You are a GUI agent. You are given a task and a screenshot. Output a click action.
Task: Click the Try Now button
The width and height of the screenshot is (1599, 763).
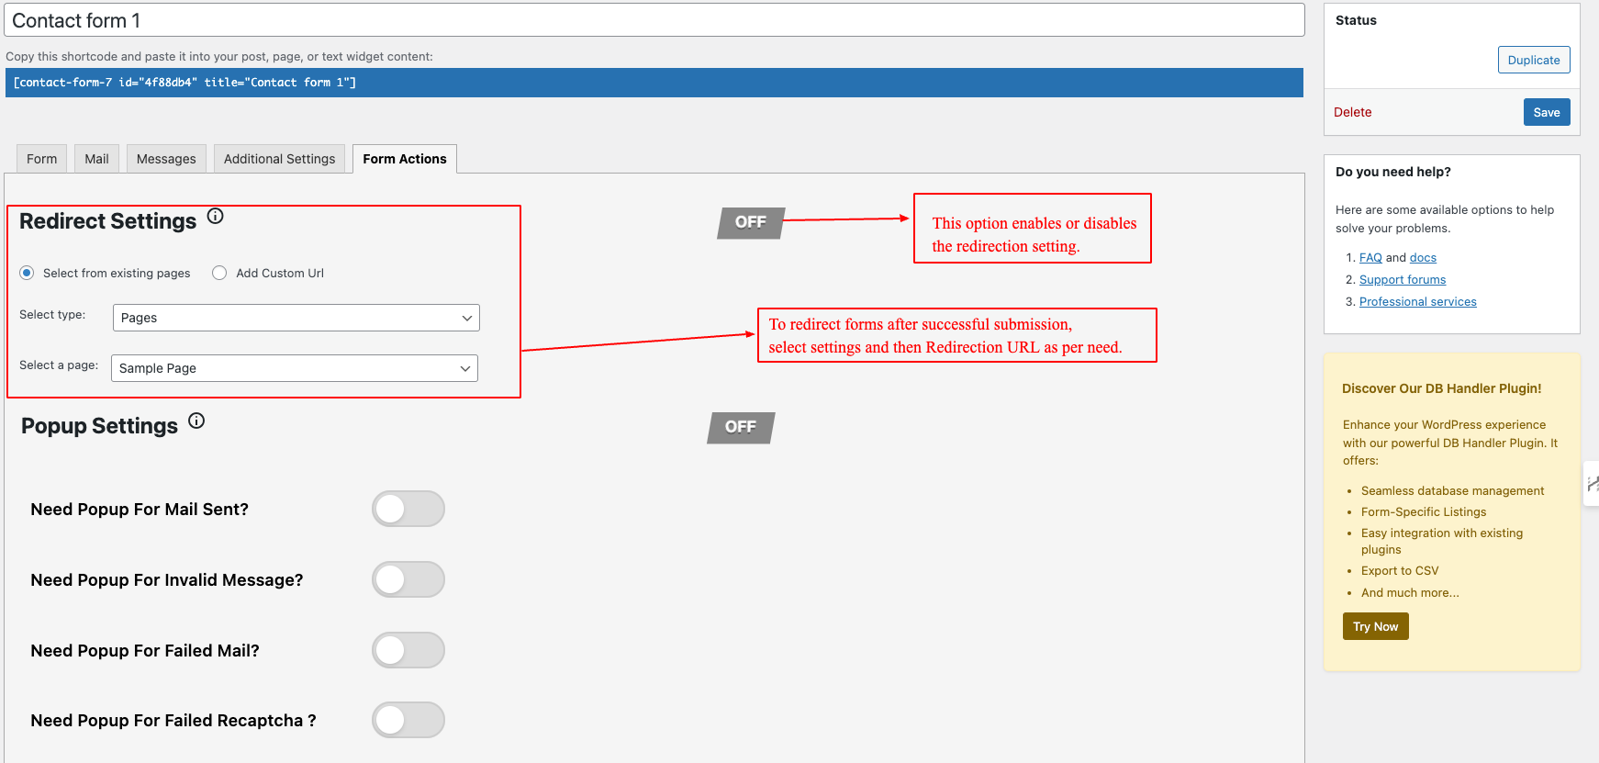tap(1376, 626)
